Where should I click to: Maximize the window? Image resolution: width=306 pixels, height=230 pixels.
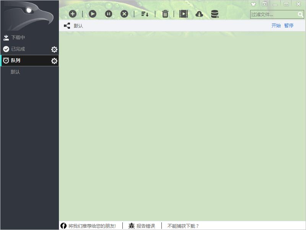(x=286, y=4)
